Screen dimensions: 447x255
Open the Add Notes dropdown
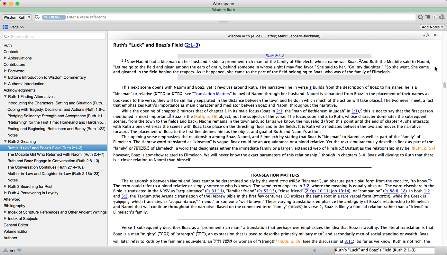coord(432,27)
